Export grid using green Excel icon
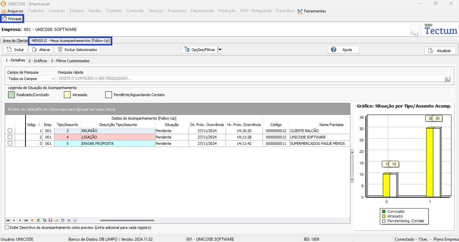Viewport: 459px width, 242px height. tap(38, 220)
